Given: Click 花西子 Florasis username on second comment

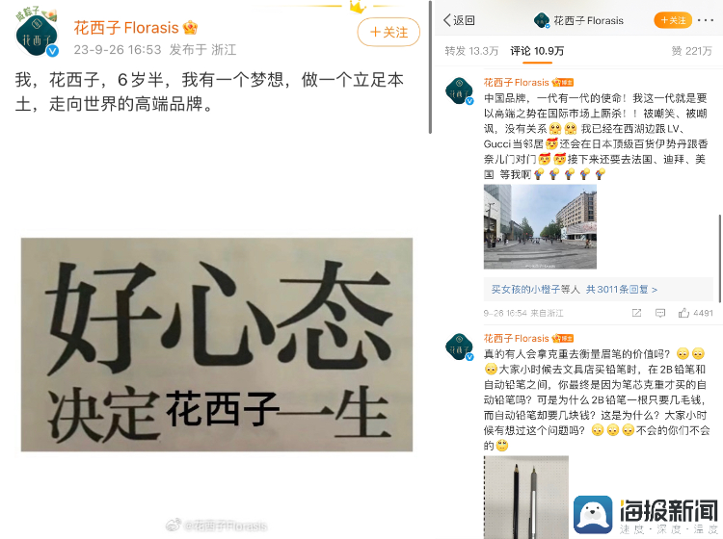Looking at the screenshot, I should point(516,338).
